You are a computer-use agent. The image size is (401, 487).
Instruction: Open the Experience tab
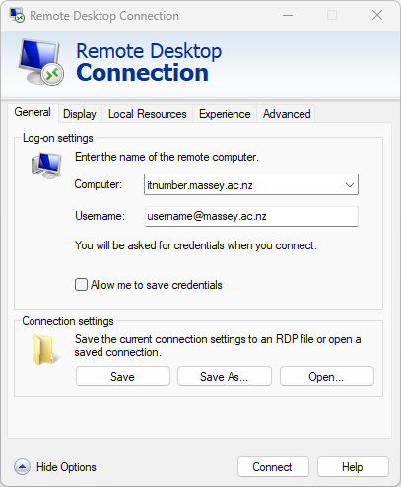[225, 114]
